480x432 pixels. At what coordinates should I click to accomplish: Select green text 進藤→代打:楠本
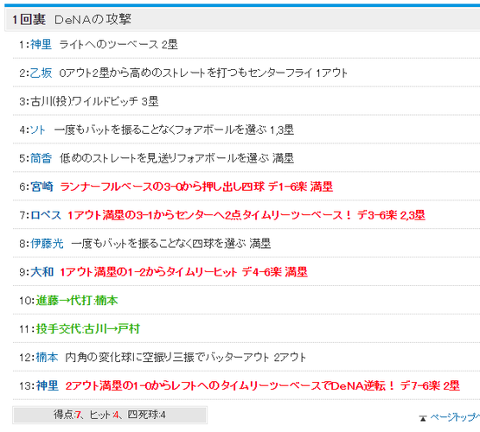[77, 301]
